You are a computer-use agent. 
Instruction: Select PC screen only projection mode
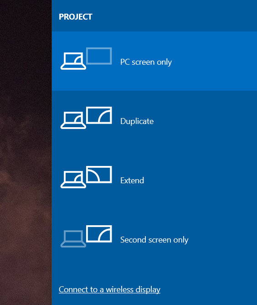pos(154,61)
